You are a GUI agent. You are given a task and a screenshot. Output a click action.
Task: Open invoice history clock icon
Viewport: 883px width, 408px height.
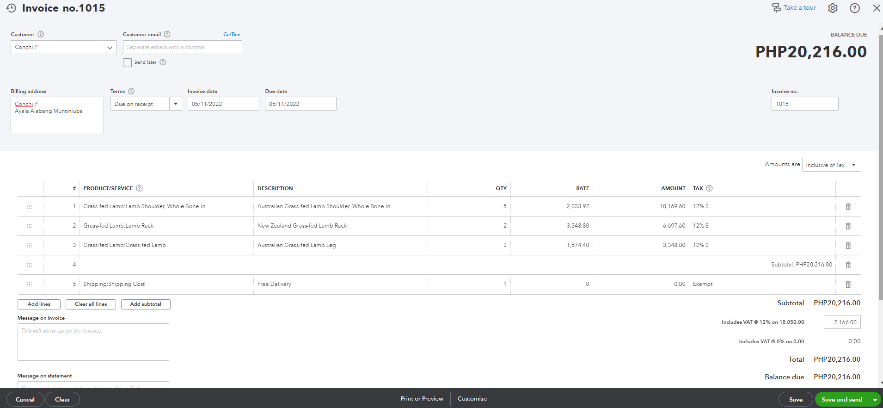coord(11,8)
